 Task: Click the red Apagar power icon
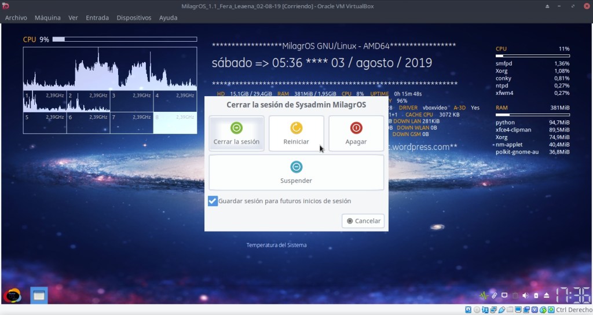coord(356,128)
